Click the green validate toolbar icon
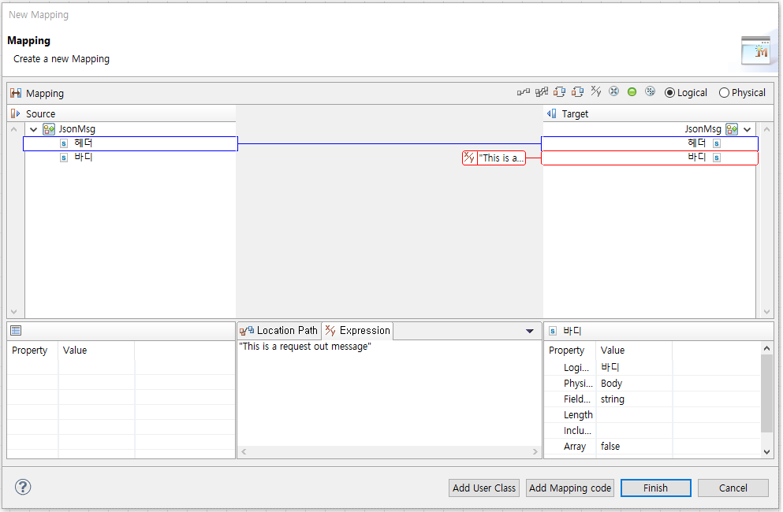This screenshot has height=512, width=783. [632, 91]
